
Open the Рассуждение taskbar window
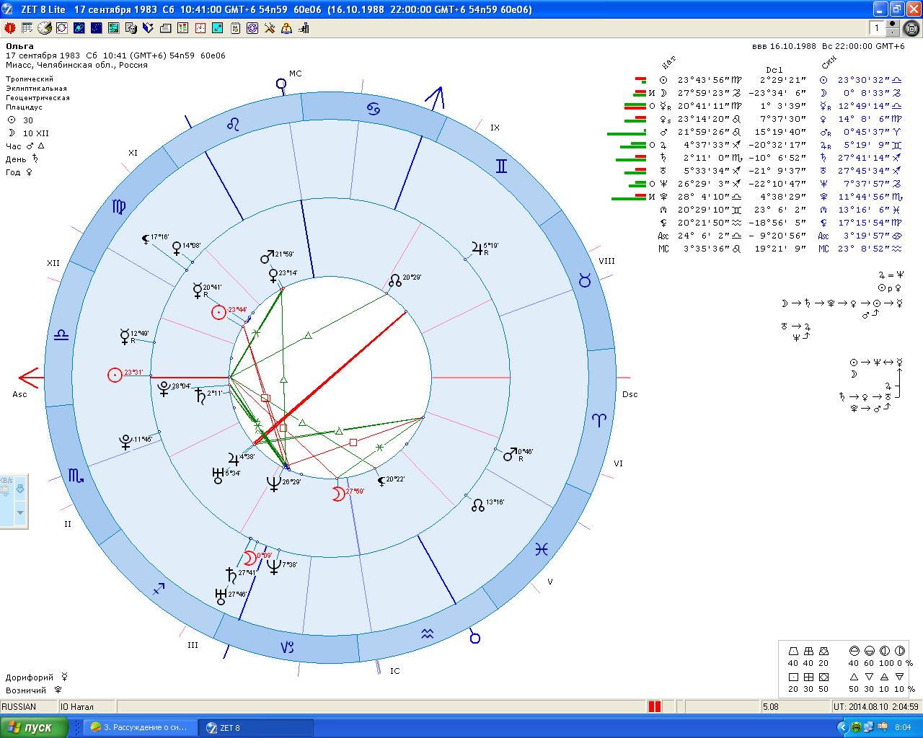pyautogui.click(x=138, y=728)
